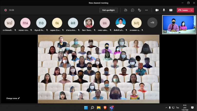197x111 pixels.
Task: Click the spotlighted presenter video thumbnail
Action: tap(179, 25)
